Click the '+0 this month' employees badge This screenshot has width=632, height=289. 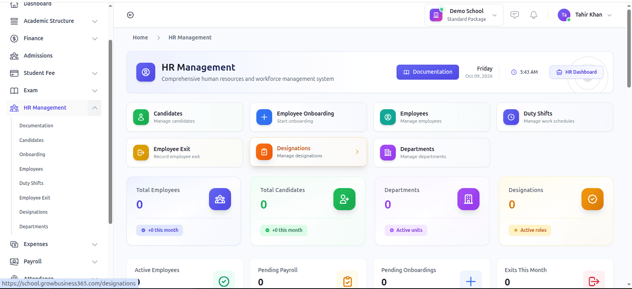[x=160, y=230]
